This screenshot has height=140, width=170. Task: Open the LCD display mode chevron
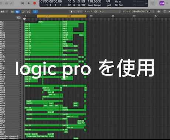click(147, 3)
